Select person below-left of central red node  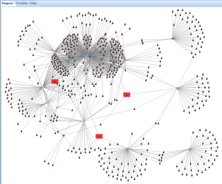(x=100, y=124)
